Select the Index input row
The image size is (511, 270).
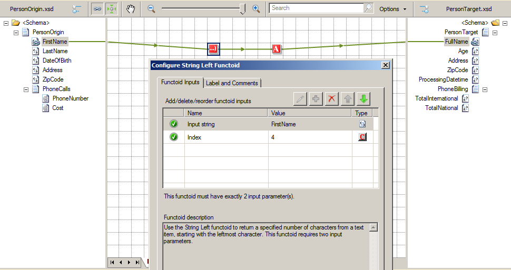pyautogui.click(x=227, y=137)
